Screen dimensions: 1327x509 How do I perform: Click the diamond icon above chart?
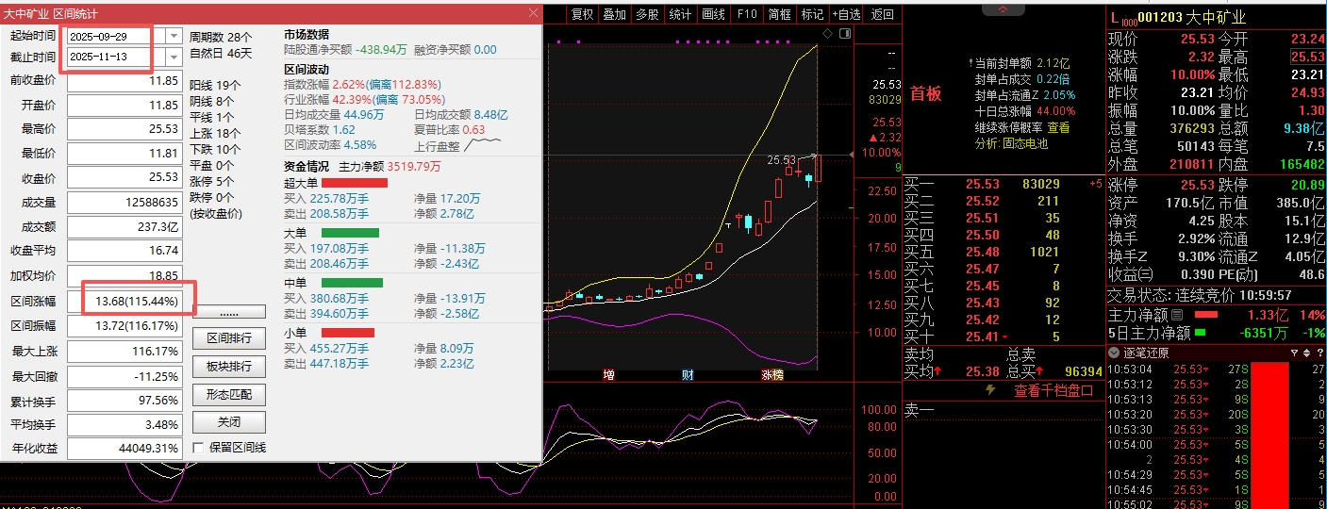827,34
